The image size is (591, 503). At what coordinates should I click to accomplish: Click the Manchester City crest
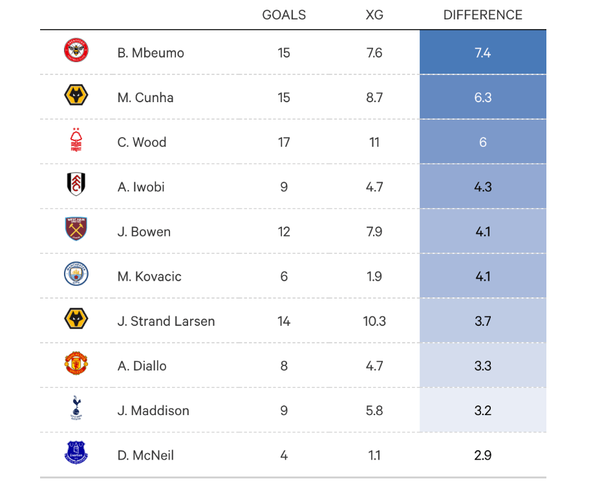[76, 275]
